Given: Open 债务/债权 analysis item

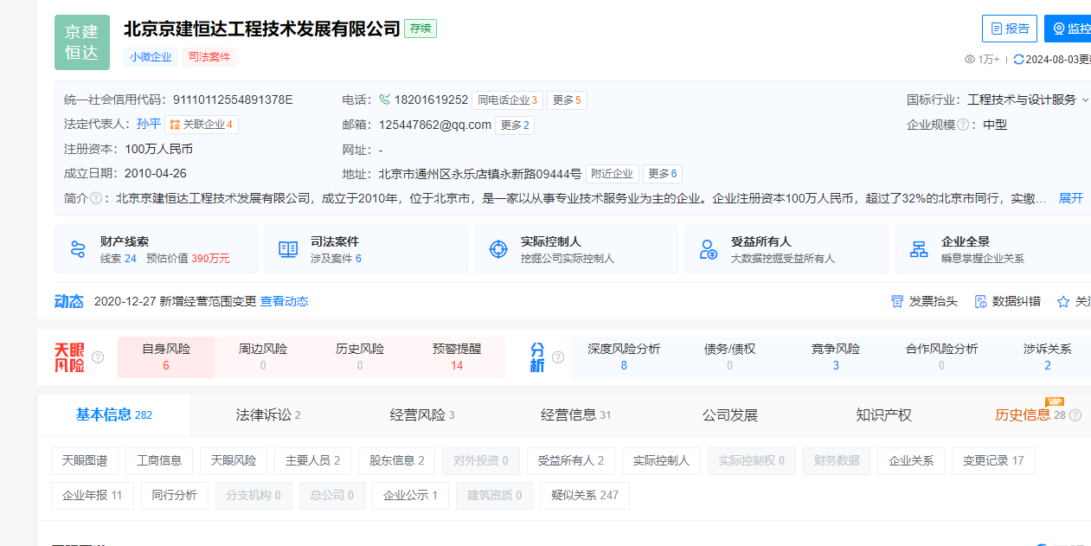Looking at the screenshot, I should [x=729, y=357].
